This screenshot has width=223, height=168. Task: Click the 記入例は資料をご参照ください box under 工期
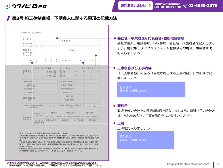point(146,140)
